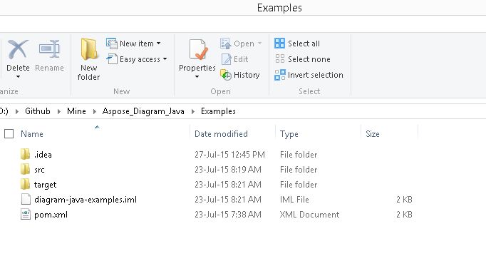Open the Easy access dropdown arrow

tap(165, 59)
